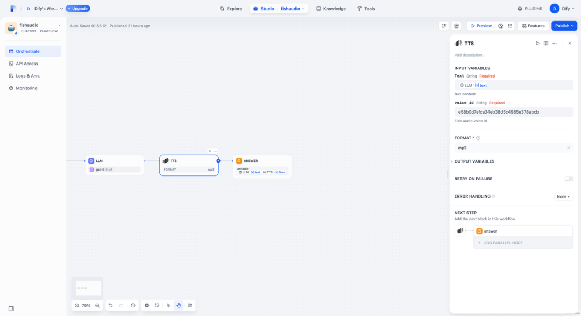Open the Publish dropdown
The image size is (581, 316).
[x=564, y=26]
